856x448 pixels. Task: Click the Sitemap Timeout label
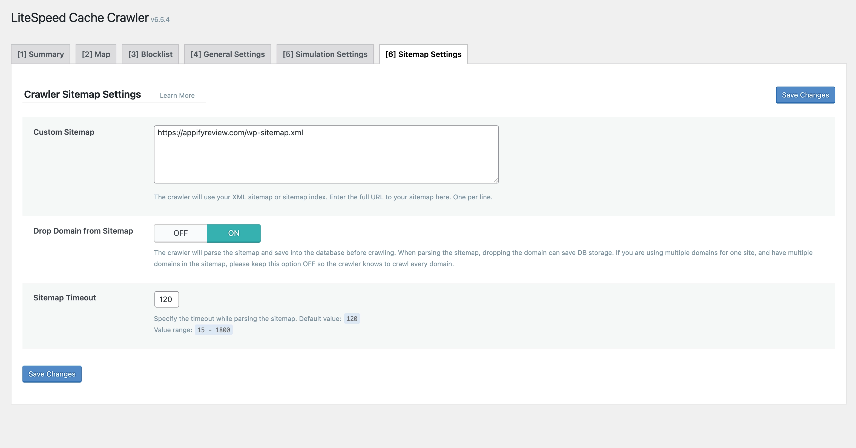click(64, 297)
